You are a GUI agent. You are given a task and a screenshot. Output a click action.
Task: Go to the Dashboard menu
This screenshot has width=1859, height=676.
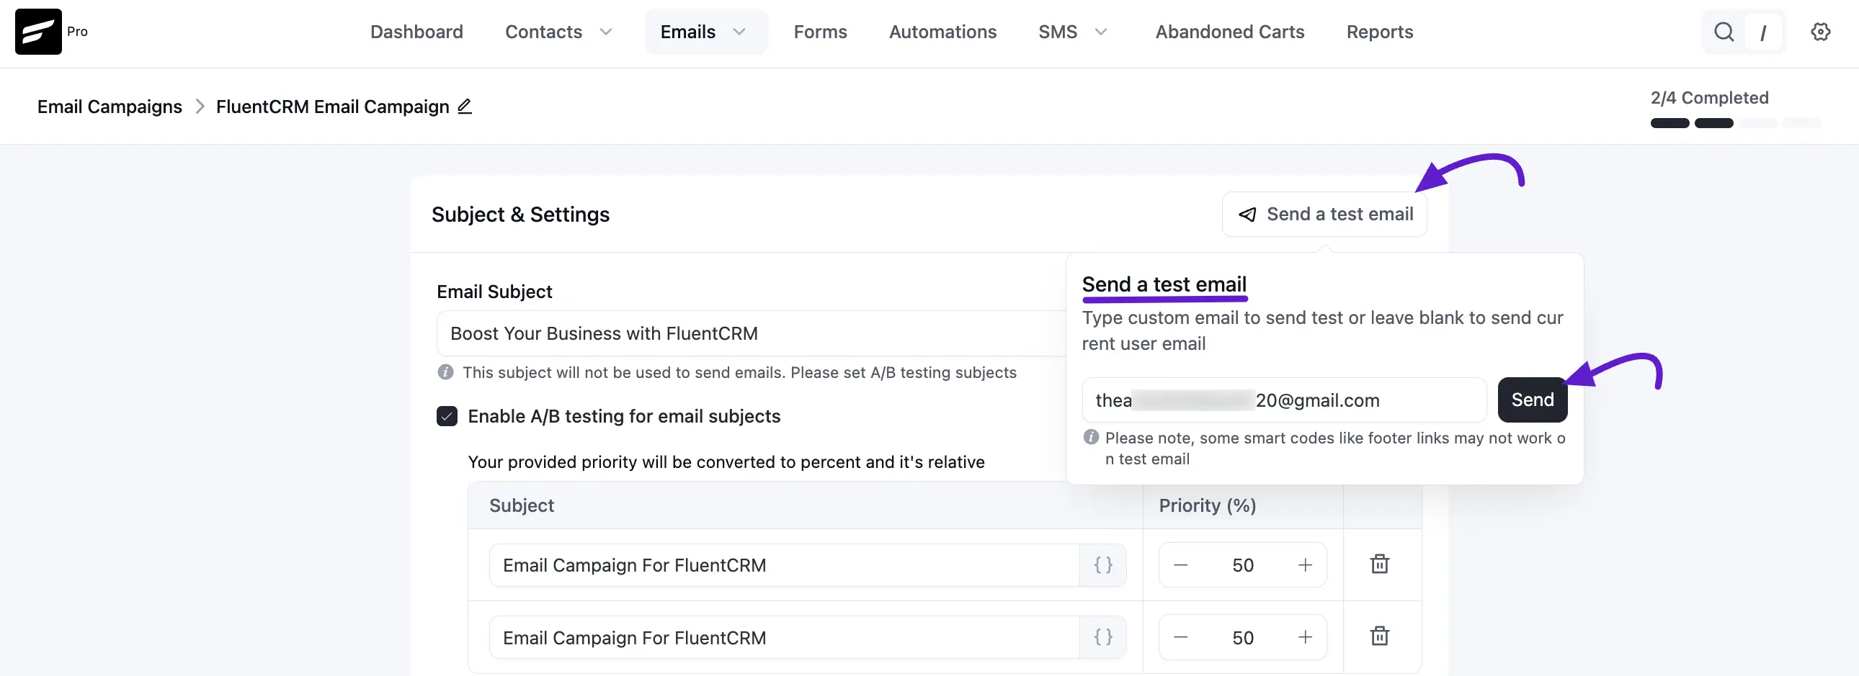tap(416, 32)
